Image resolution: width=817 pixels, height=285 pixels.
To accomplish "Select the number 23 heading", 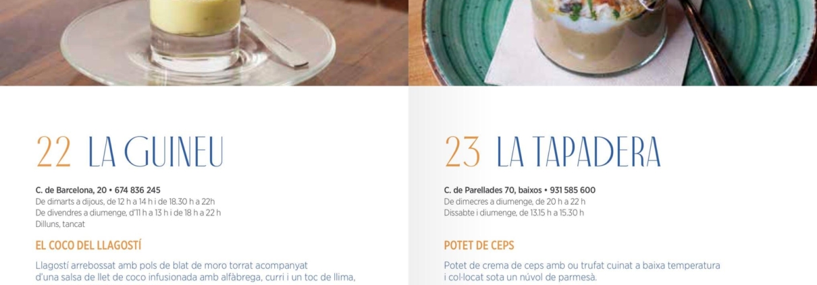I will tap(463, 152).
